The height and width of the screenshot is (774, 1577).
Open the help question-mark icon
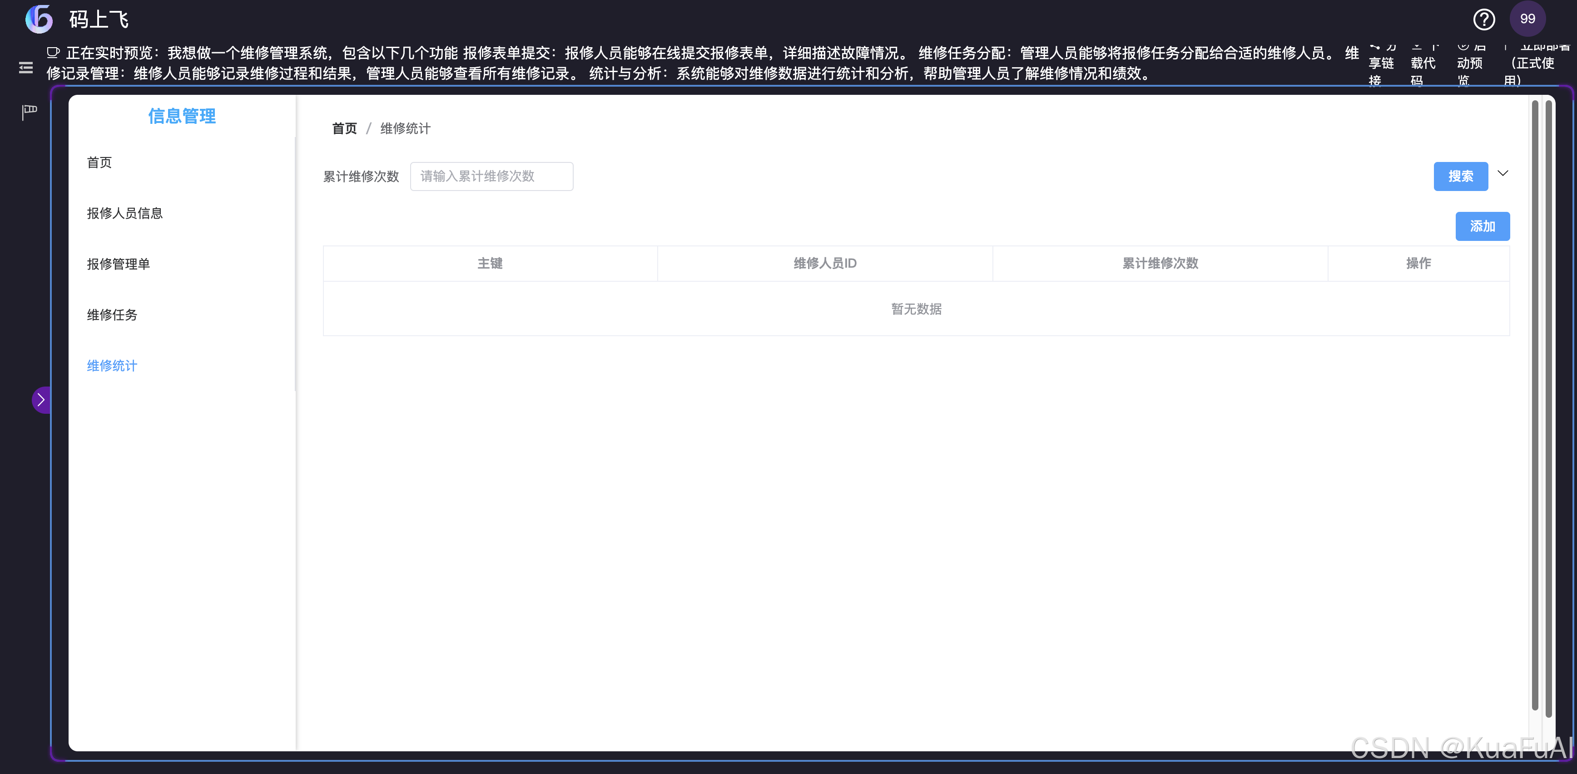1483,19
